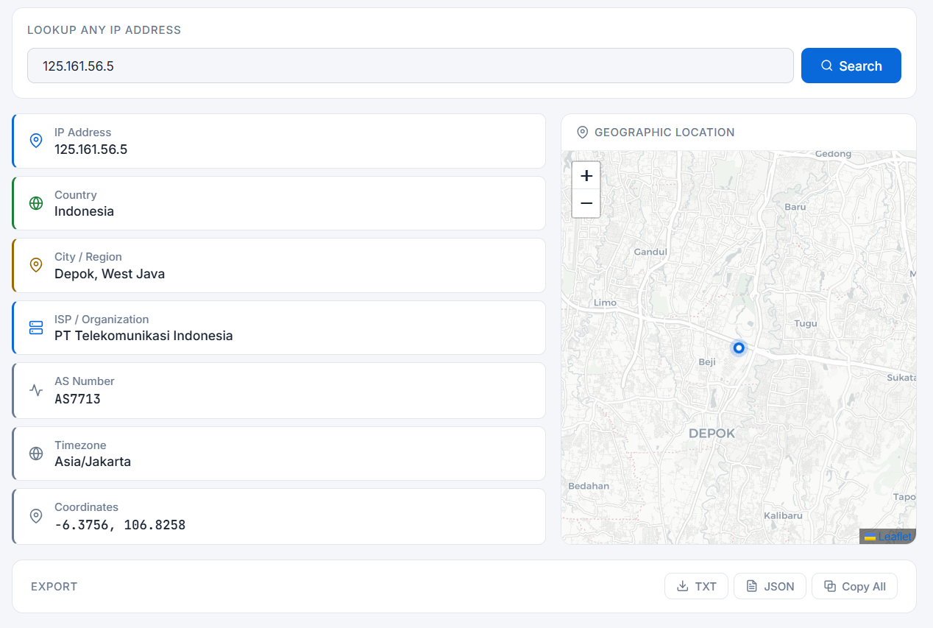Click the blue location marker on map
933x628 pixels.
[739, 347]
